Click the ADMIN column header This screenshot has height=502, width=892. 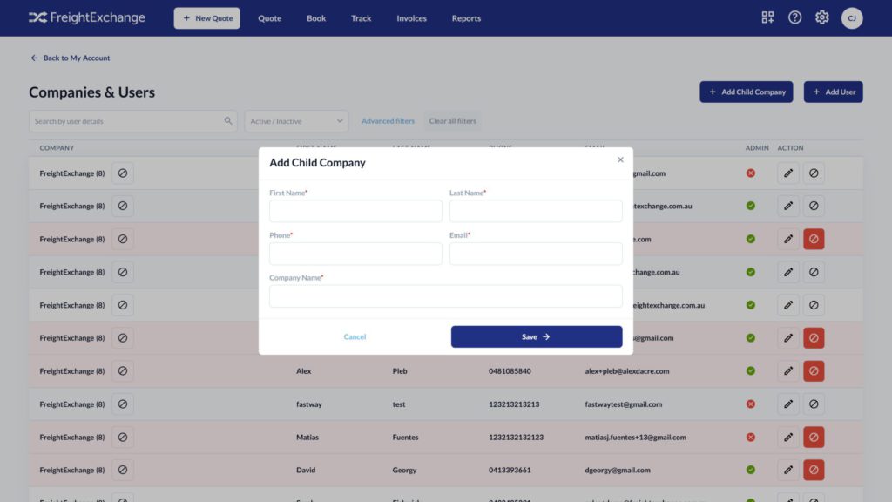click(x=757, y=148)
